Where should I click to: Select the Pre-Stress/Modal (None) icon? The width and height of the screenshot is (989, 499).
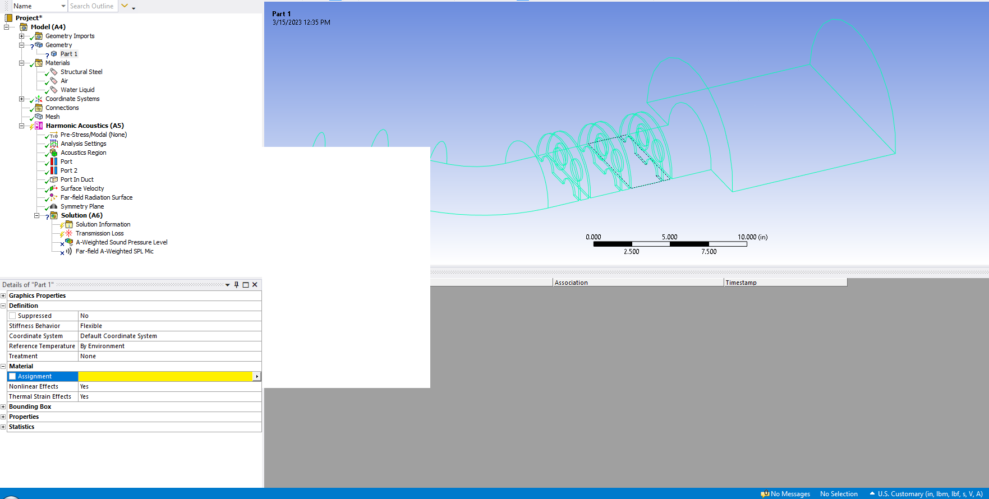[x=54, y=135]
